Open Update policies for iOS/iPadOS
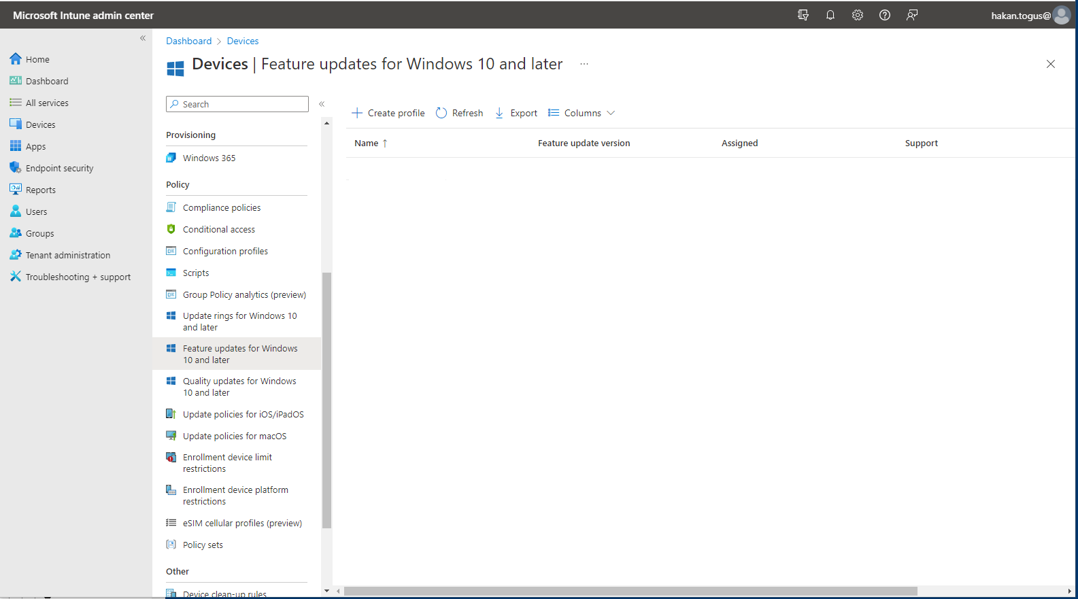 237,414
